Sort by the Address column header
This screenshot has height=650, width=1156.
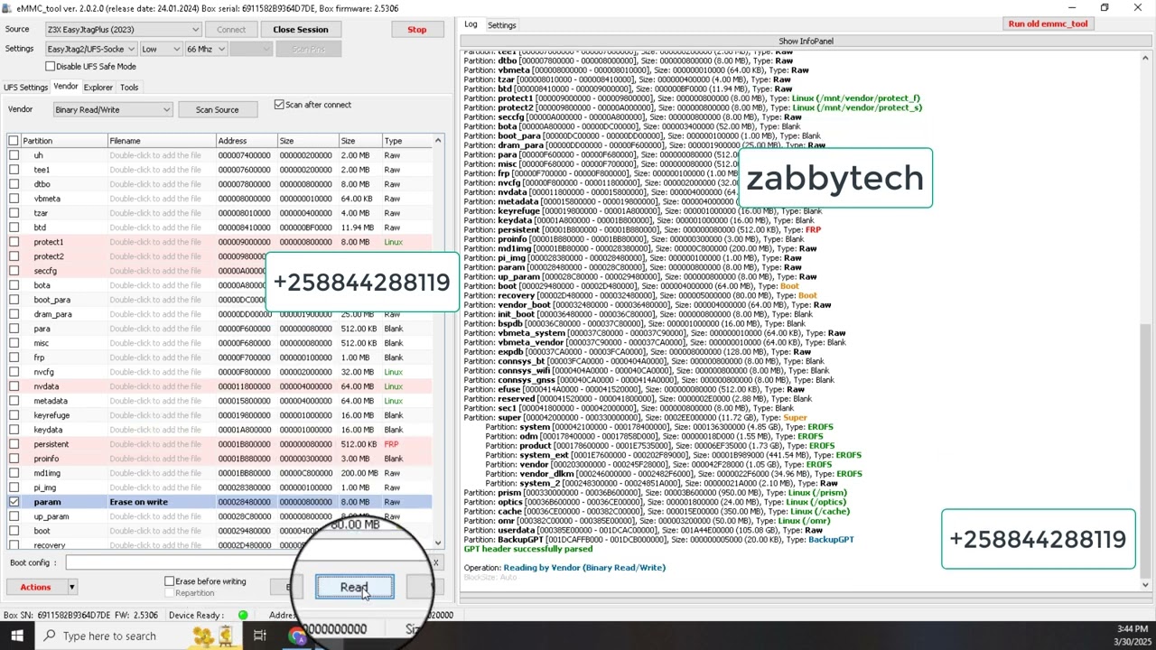point(245,141)
